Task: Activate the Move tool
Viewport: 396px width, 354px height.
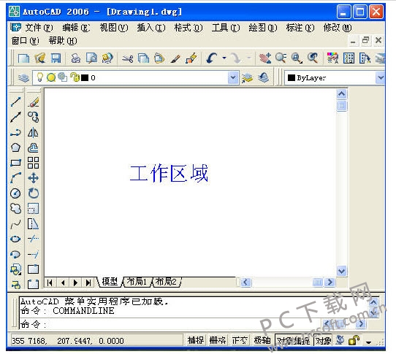Action: point(33,178)
